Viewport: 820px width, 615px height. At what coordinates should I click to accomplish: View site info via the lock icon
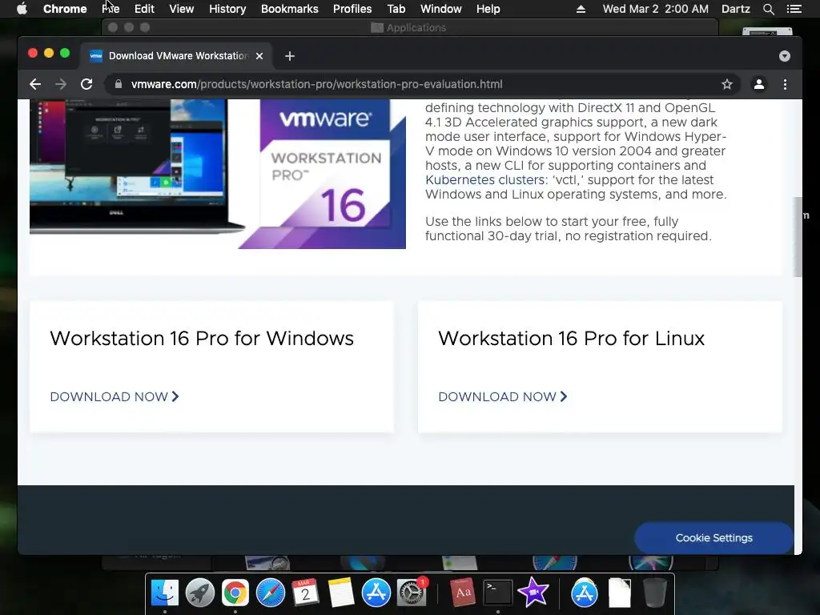point(119,84)
